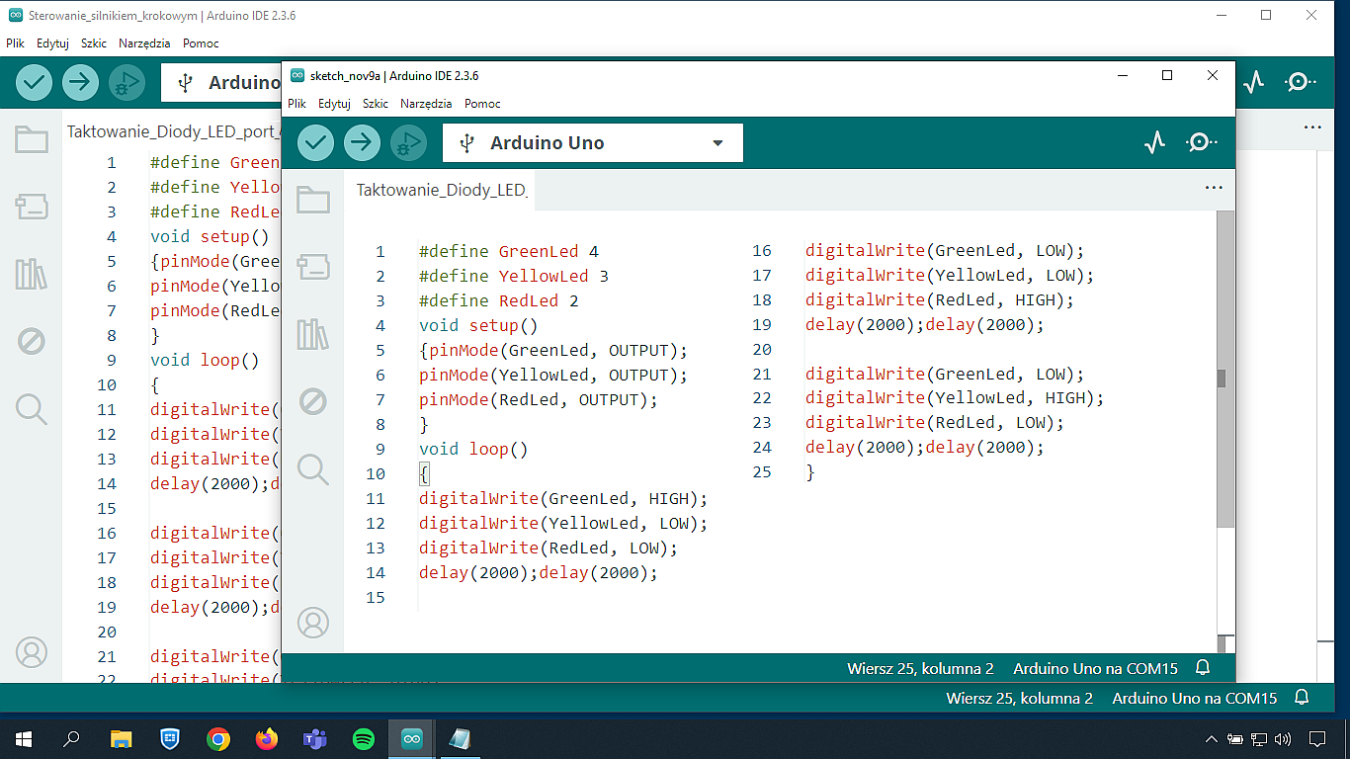Open tab options ellipsis in front window

1214,188
